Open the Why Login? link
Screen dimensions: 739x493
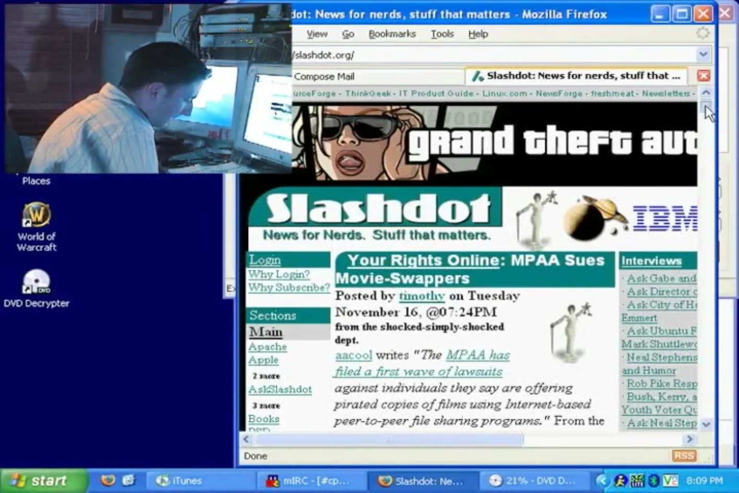[x=279, y=274]
